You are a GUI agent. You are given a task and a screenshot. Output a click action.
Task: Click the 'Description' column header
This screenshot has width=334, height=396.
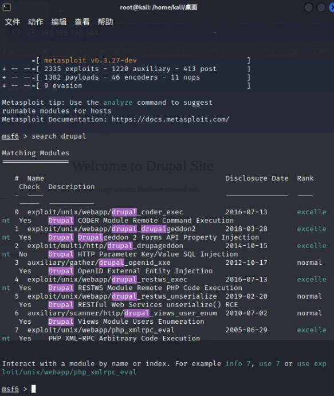click(x=72, y=187)
